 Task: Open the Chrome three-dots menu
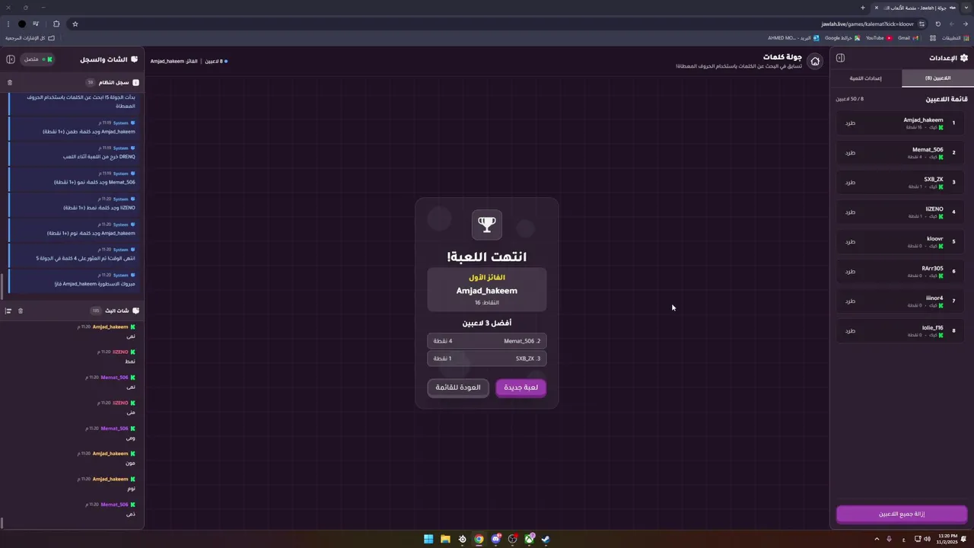pos(8,24)
